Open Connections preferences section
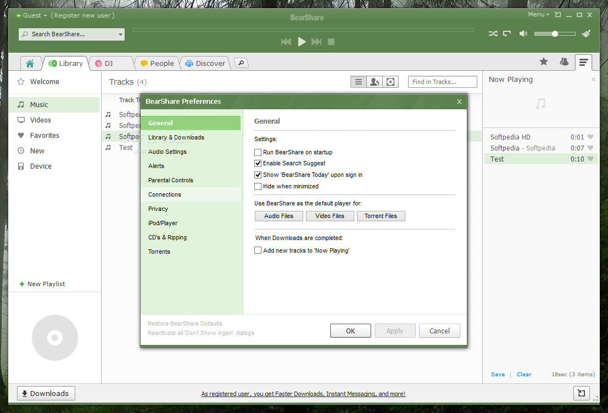Screen dimensions: 608x413 191,194
